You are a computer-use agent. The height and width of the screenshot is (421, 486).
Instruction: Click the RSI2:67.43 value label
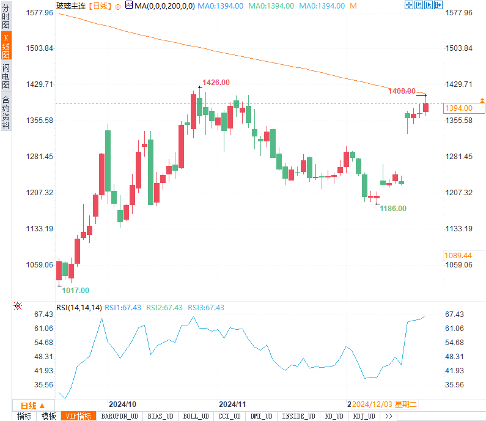click(x=164, y=307)
